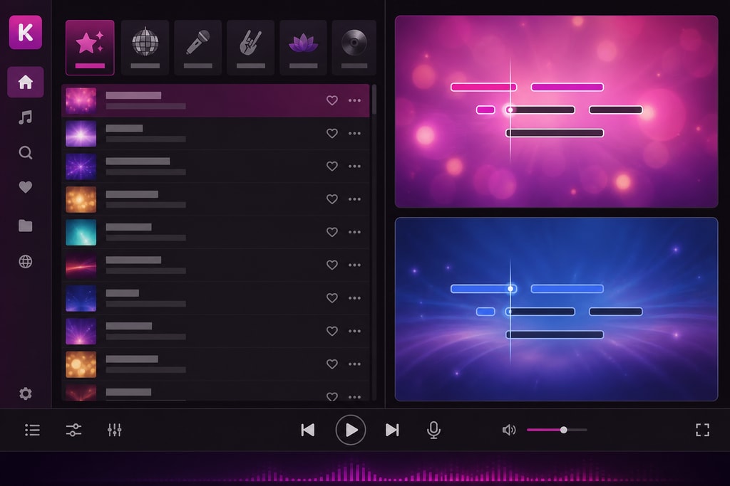
Task: Click the pink K app logo
Action: [25, 32]
